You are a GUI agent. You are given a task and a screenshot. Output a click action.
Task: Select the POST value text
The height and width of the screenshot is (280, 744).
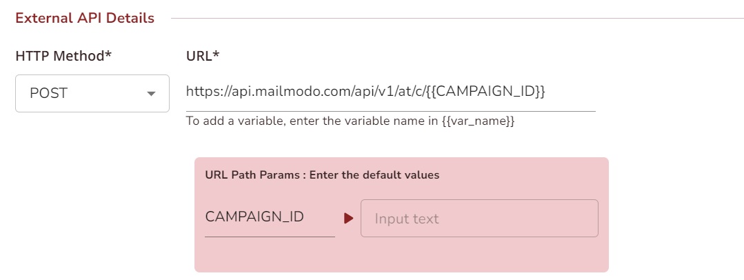click(x=49, y=94)
